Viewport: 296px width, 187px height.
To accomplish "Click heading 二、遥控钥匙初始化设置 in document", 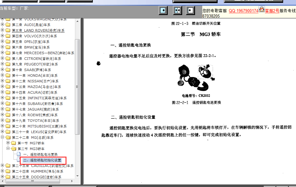I will [x=133, y=117].
